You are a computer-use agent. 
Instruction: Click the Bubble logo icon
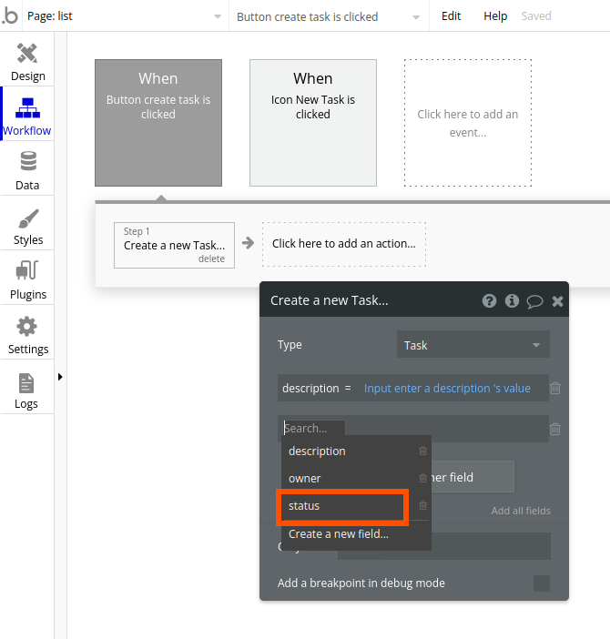tap(10, 15)
